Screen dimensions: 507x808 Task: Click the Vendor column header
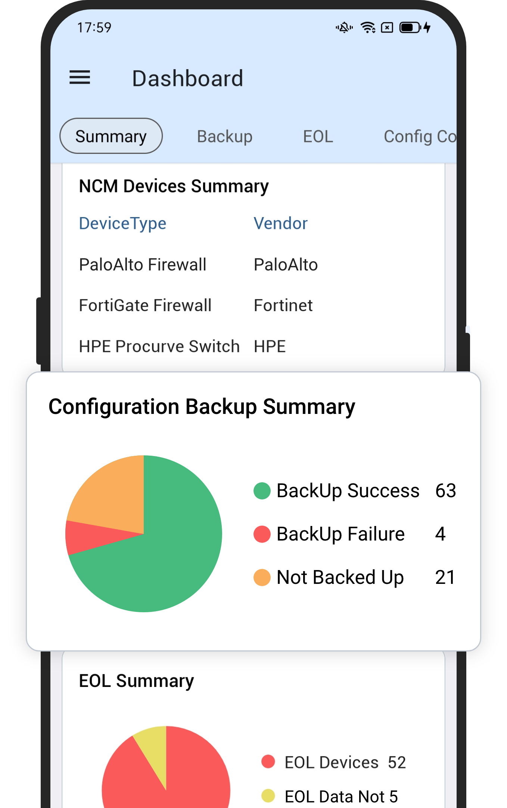pyautogui.click(x=280, y=223)
